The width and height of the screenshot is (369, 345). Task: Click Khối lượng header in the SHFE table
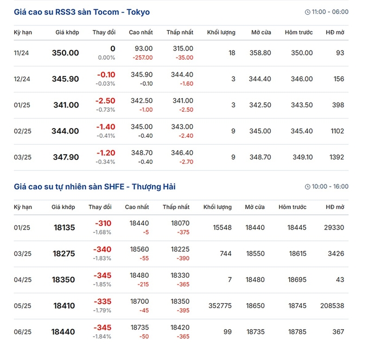218,207
